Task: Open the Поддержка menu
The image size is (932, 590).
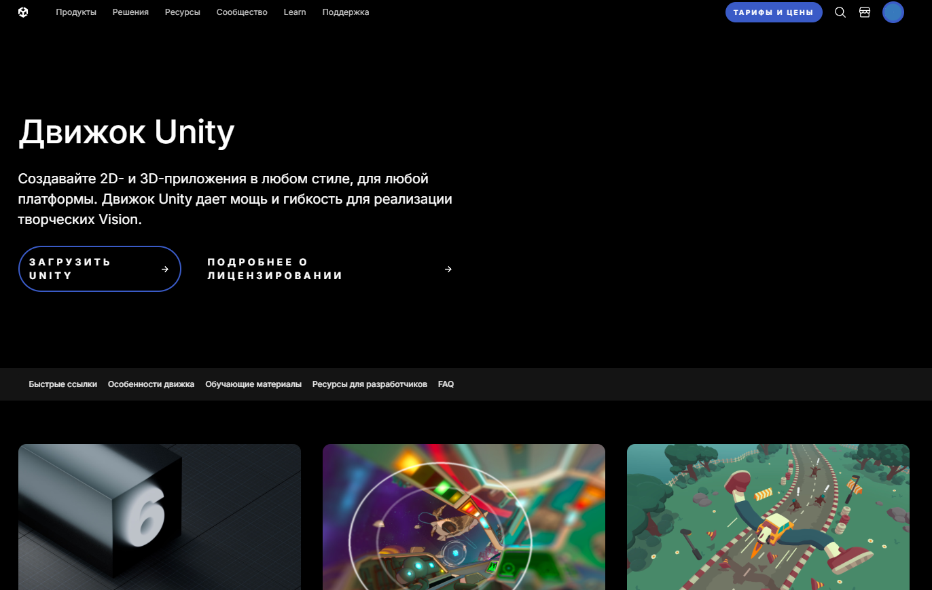Action: 346,12
